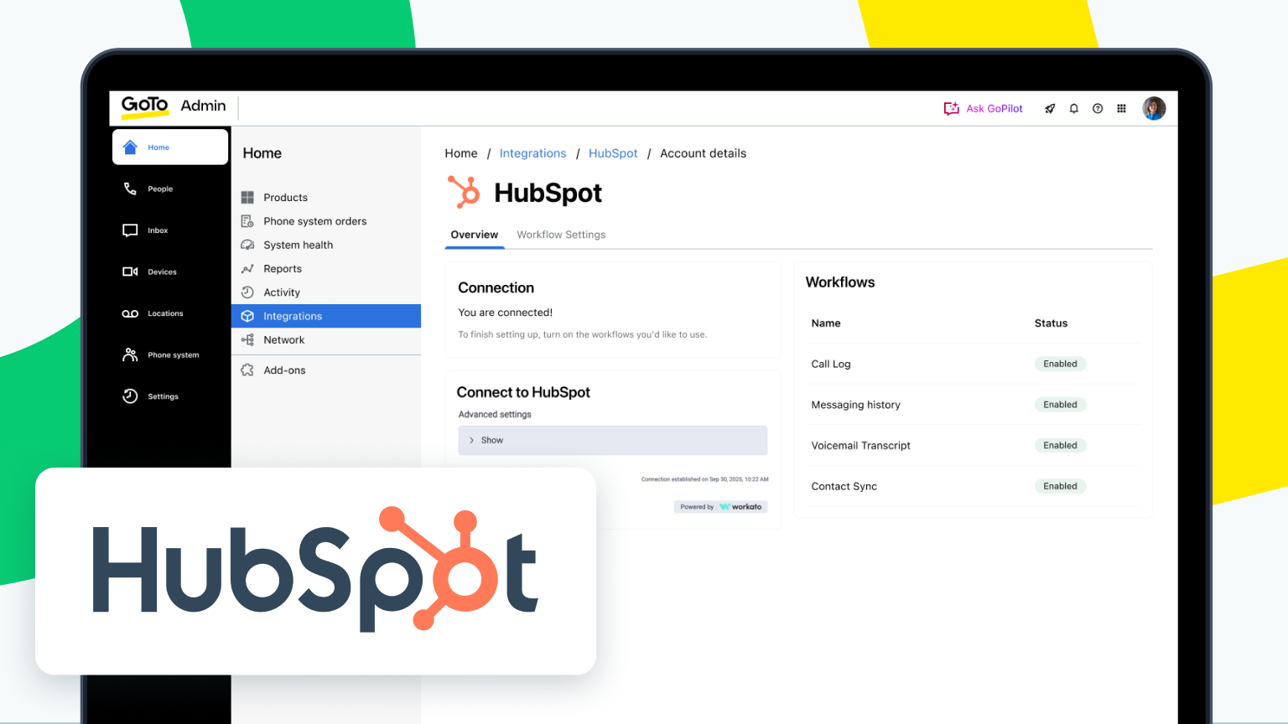1288x724 pixels.
Task: Click the Advanced settings label
Action: pos(495,415)
